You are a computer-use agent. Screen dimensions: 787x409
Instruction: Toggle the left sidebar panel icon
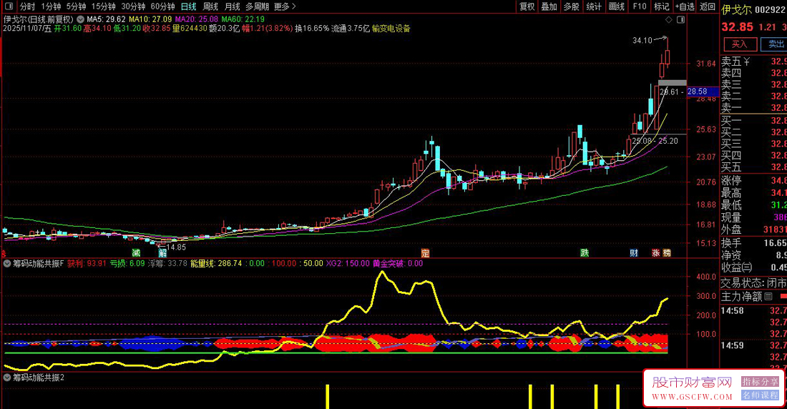tap(9, 6)
